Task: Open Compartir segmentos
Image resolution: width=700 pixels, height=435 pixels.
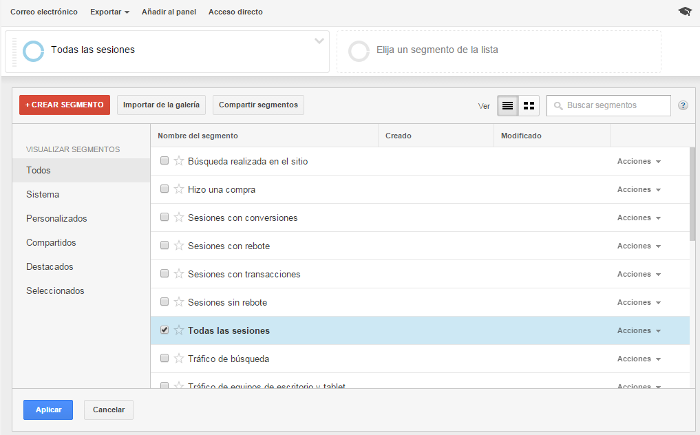Action: pyautogui.click(x=258, y=105)
